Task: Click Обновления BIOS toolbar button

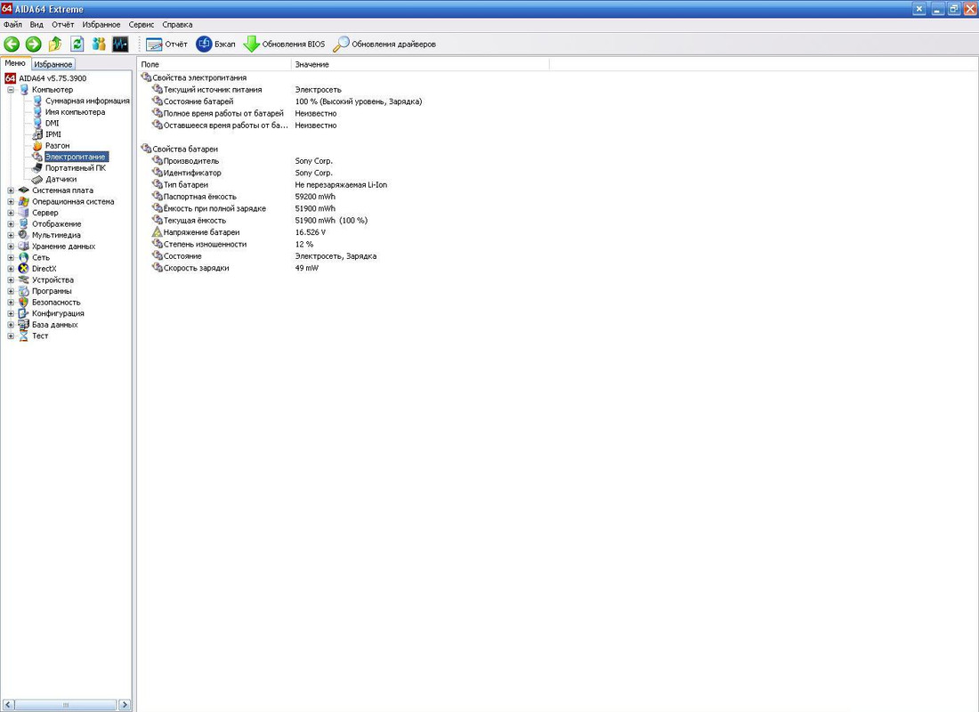Action: pyautogui.click(x=284, y=44)
